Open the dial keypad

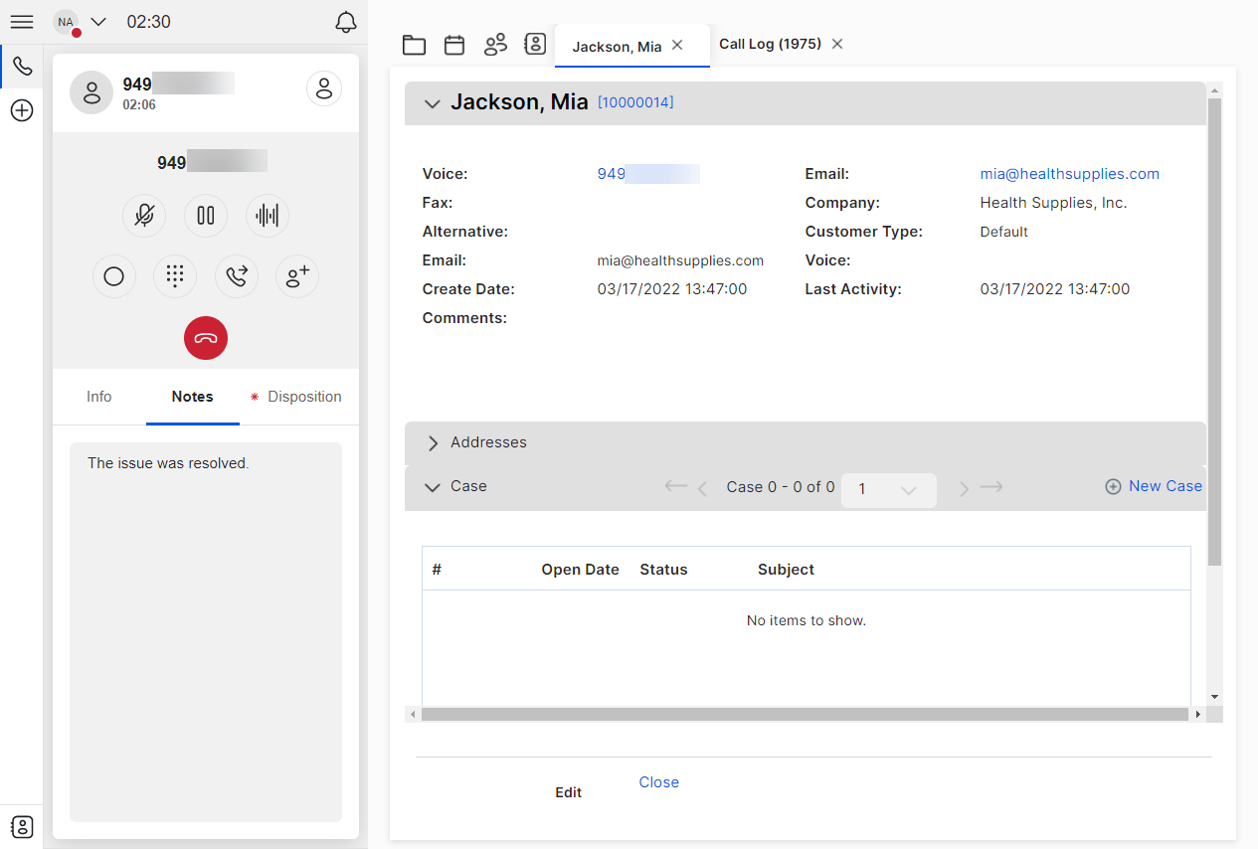tap(175, 276)
